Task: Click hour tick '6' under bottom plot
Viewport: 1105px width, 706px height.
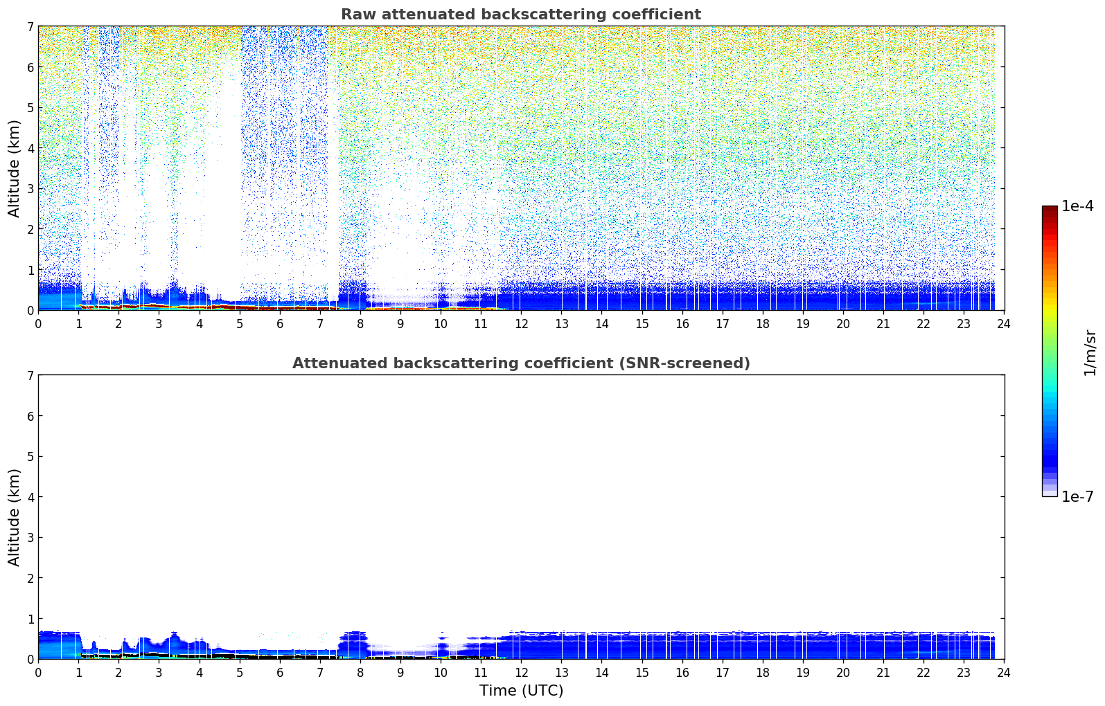Action: [280, 672]
